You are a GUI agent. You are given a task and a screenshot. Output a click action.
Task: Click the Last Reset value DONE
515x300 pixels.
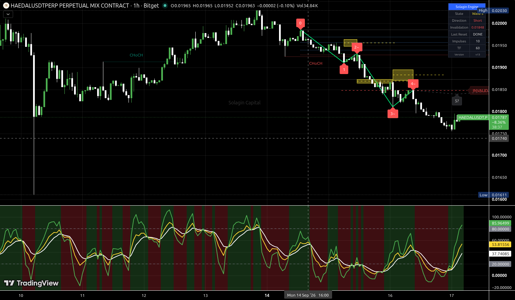pyautogui.click(x=478, y=34)
